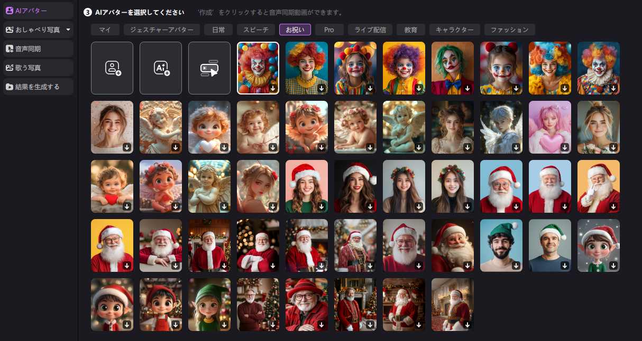The height and width of the screenshot is (341, 642).
Task: Download the first red-haired clown avatar
Action: [273, 88]
